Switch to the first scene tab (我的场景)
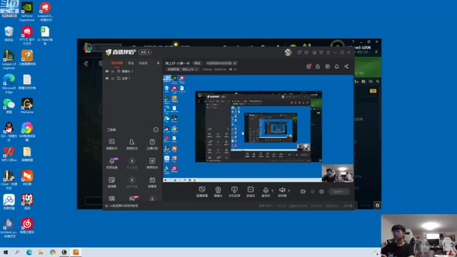 (117, 63)
